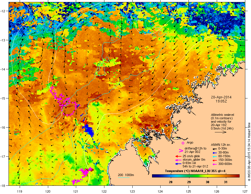Click the longitude axis label 125
Viewport: 251px width, 194px height.
pos(189,191)
